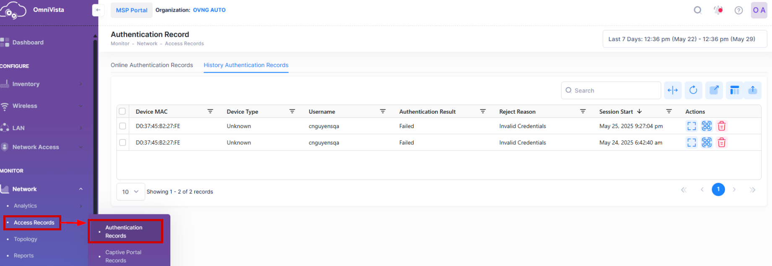Select Captive Portal Records submenu item
The image size is (772, 266).
(123, 256)
